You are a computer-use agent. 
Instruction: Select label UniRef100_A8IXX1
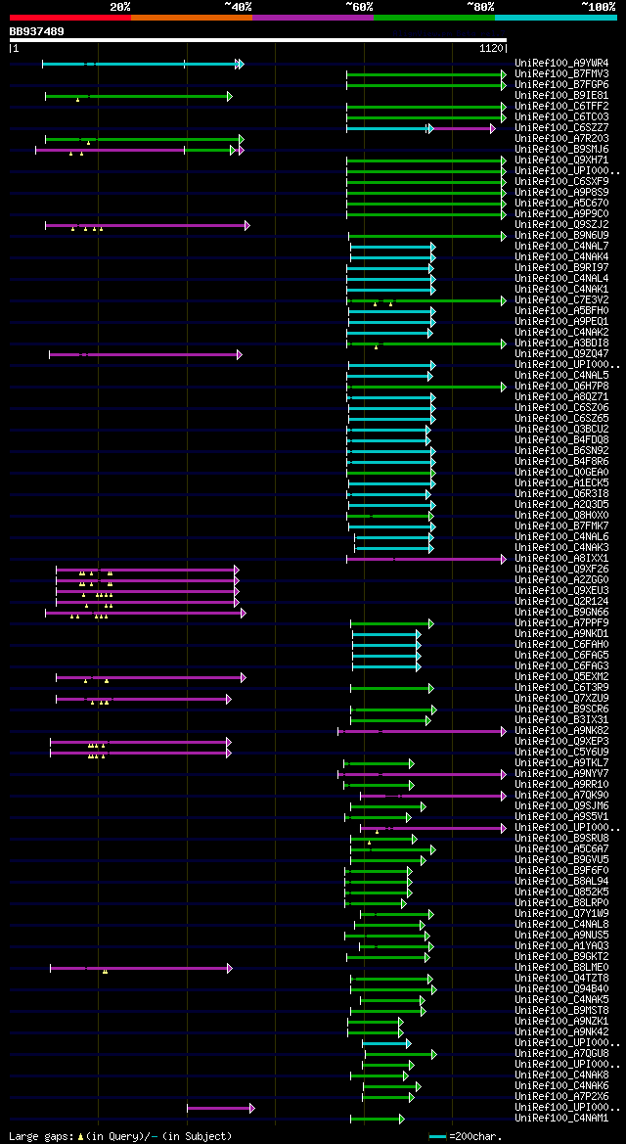pos(561,559)
